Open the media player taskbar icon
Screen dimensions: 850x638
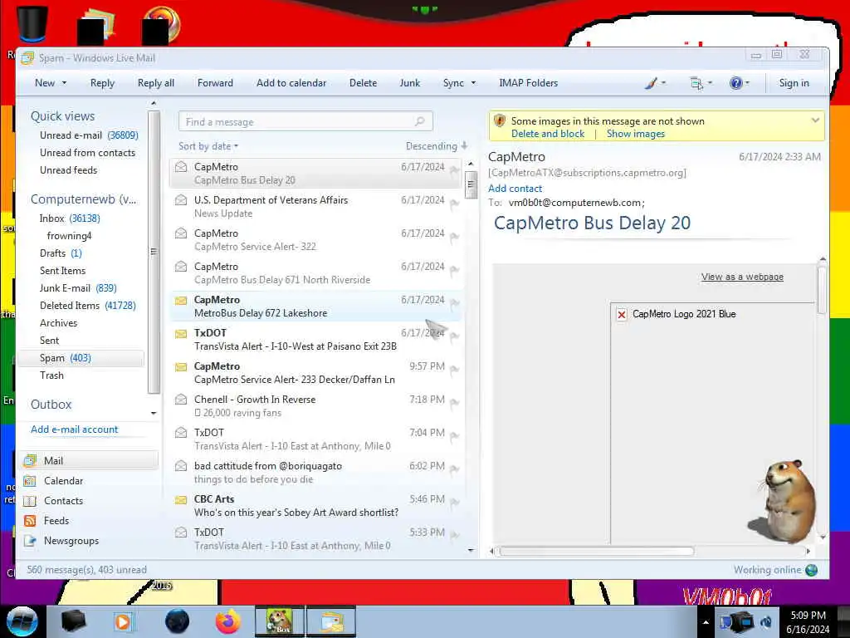pos(123,621)
